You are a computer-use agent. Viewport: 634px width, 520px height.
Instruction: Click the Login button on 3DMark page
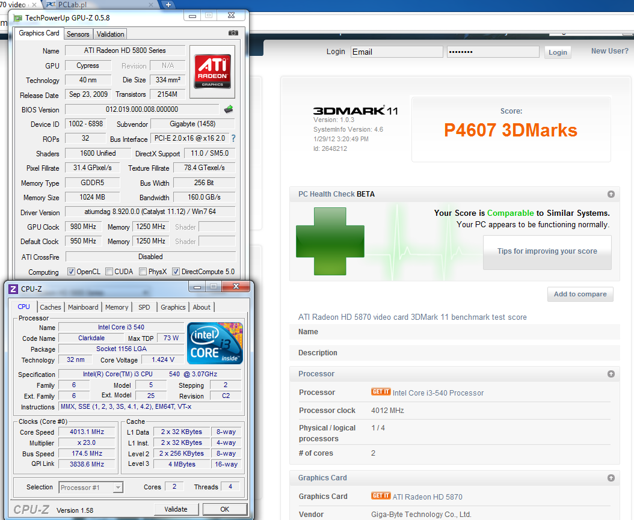tap(558, 52)
